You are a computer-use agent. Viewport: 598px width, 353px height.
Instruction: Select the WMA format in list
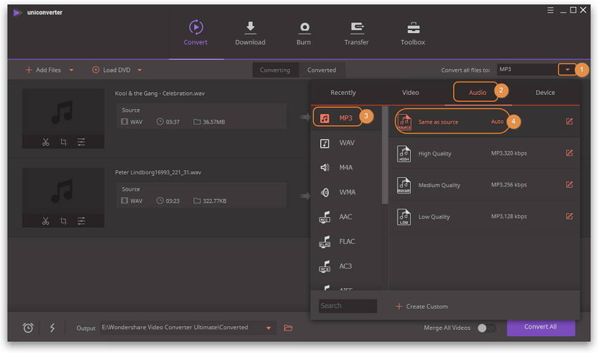[347, 193]
